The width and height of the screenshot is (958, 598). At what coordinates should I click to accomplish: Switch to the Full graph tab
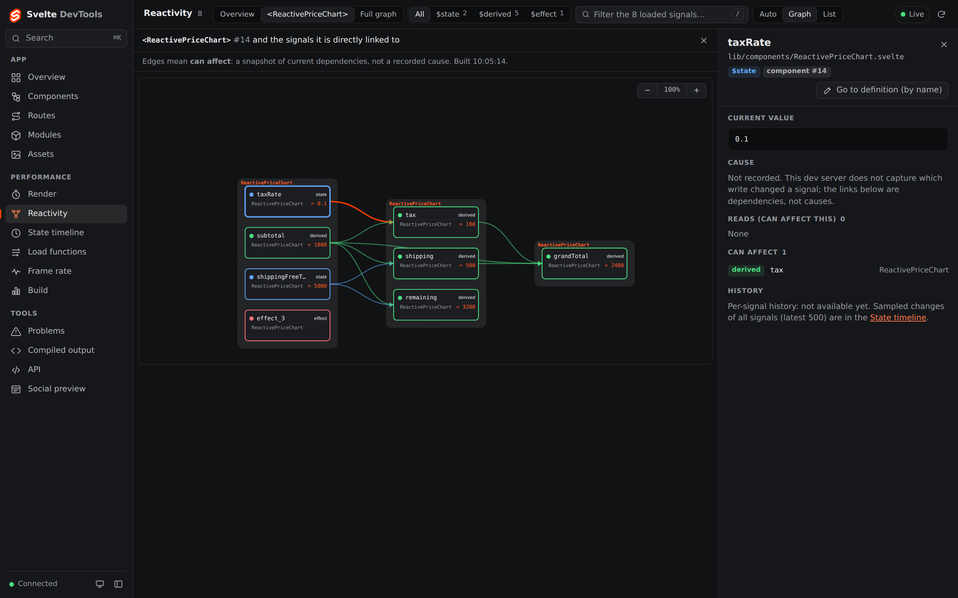(x=378, y=14)
